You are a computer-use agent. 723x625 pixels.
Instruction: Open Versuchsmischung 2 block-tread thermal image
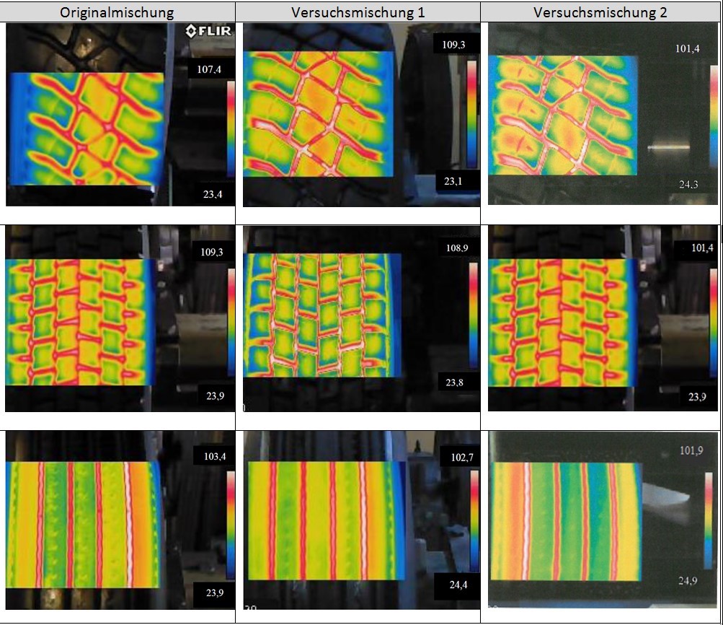tap(603, 318)
